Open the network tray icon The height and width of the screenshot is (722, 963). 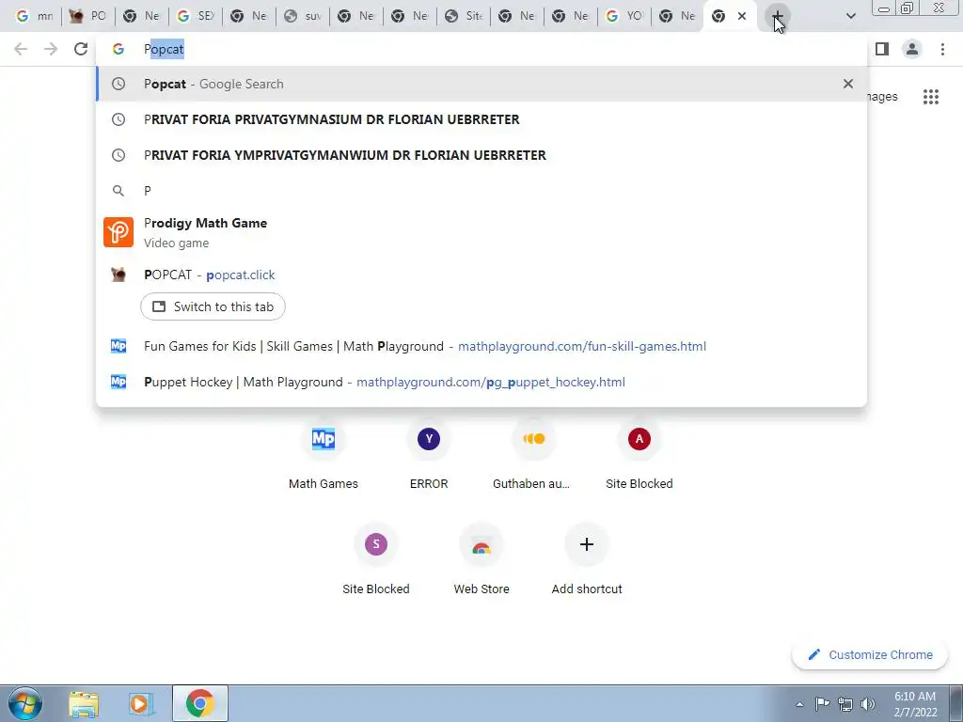click(845, 704)
